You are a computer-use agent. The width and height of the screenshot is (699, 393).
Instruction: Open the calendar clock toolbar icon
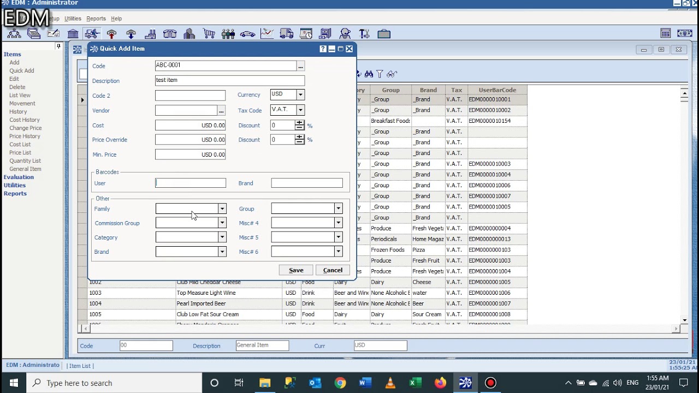point(306,34)
